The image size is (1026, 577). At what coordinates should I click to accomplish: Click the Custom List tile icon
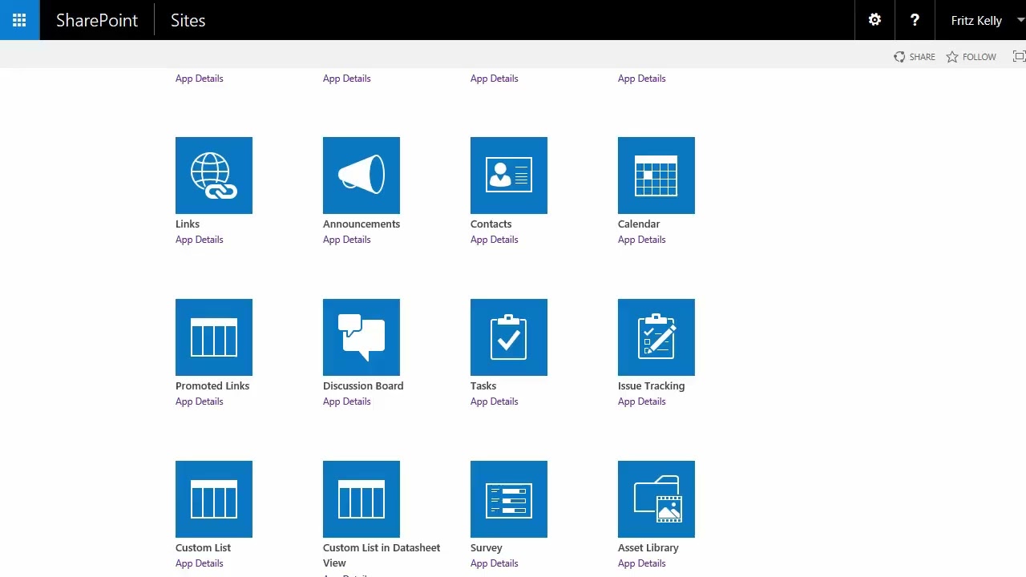click(x=214, y=499)
